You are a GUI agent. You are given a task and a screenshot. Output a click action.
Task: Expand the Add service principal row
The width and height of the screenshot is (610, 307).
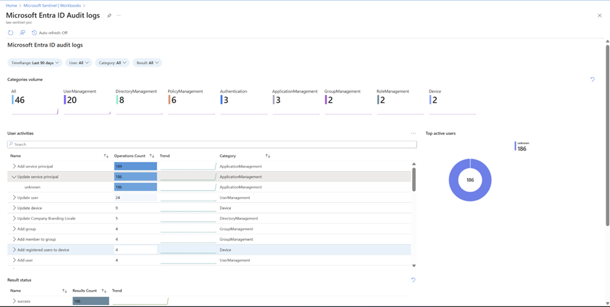(x=14, y=166)
